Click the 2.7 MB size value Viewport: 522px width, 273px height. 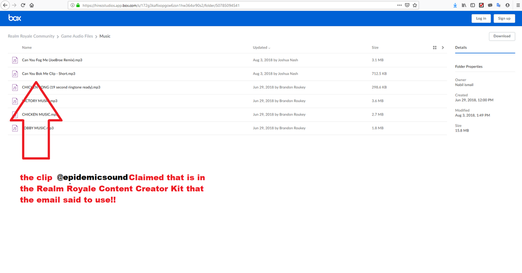pos(378,115)
